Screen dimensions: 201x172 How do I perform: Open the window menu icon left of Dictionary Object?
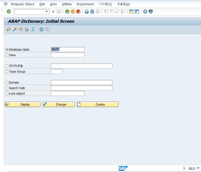(6, 4)
